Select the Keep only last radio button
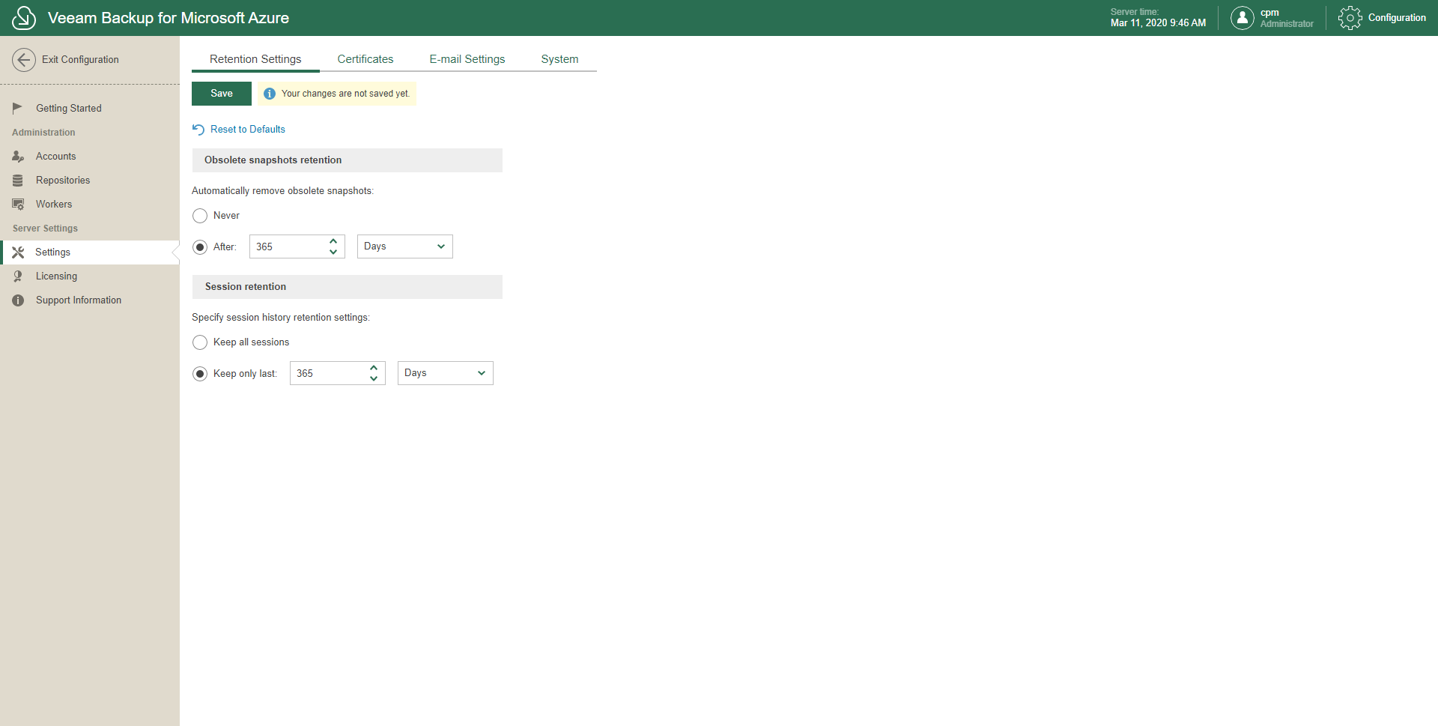This screenshot has width=1438, height=726. [200, 374]
